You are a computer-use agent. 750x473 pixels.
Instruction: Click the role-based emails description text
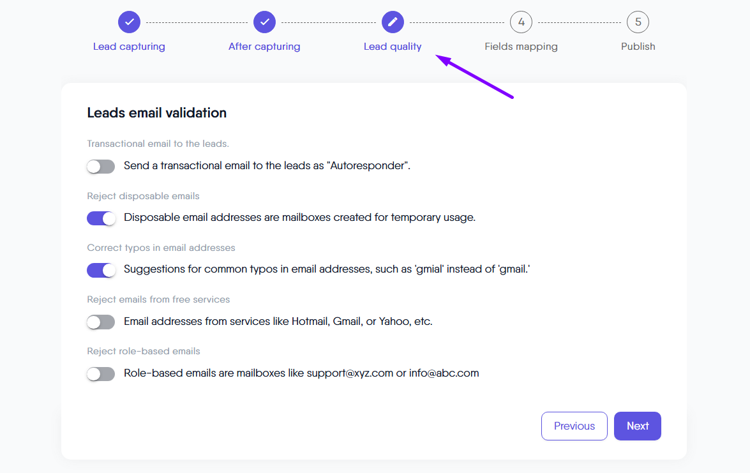tap(301, 373)
